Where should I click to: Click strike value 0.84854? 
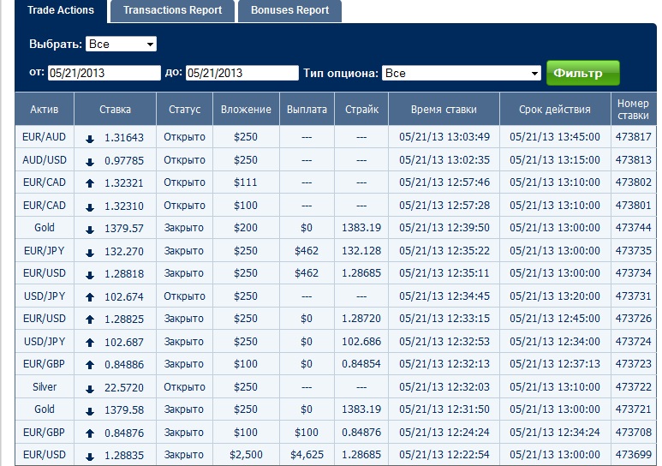click(361, 364)
